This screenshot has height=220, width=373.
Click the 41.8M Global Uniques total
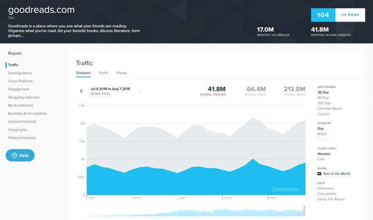coord(213,91)
